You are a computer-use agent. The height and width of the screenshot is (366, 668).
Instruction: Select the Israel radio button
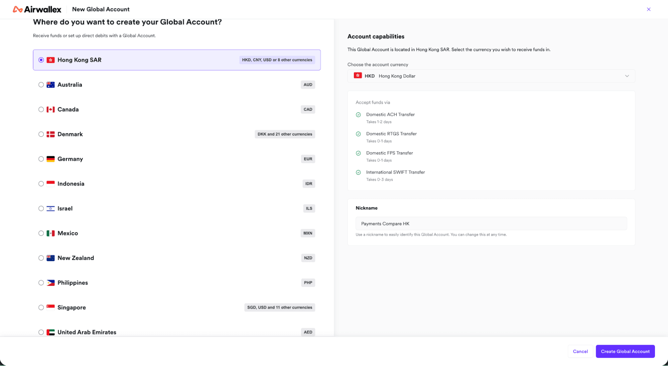coord(41,208)
